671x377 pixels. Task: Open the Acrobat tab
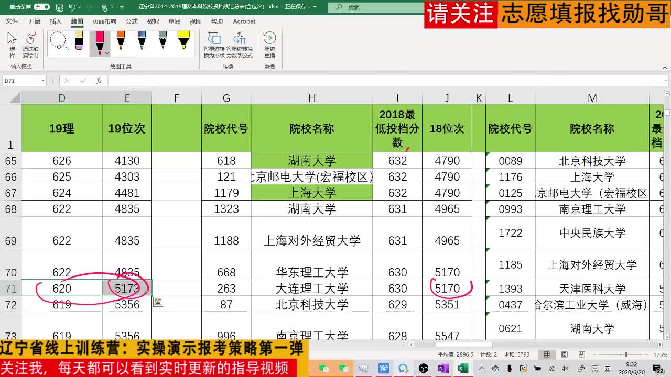(244, 21)
